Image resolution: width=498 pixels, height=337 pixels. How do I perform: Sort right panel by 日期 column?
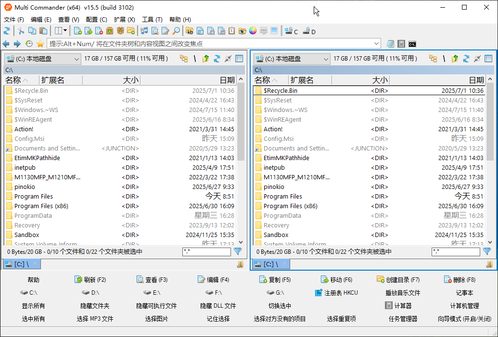click(439, 80)
